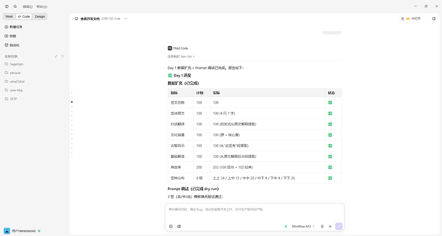Open search with the magnifier icon
442x236 pixels.
tap(15, 6)
